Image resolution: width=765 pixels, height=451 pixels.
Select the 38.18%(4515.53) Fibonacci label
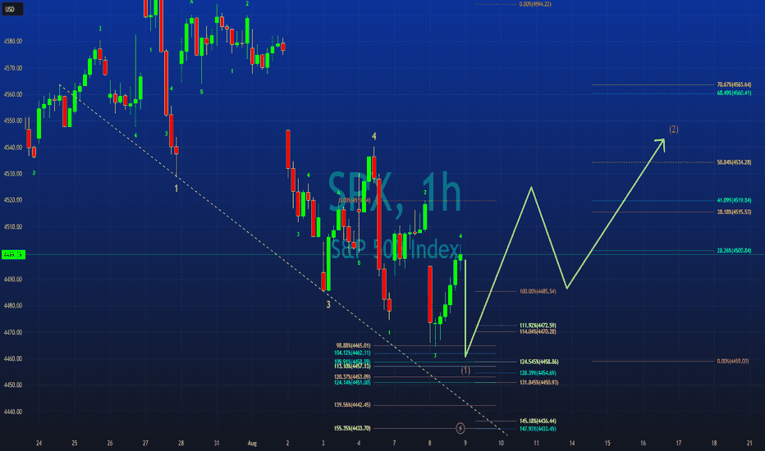(734, 212)
